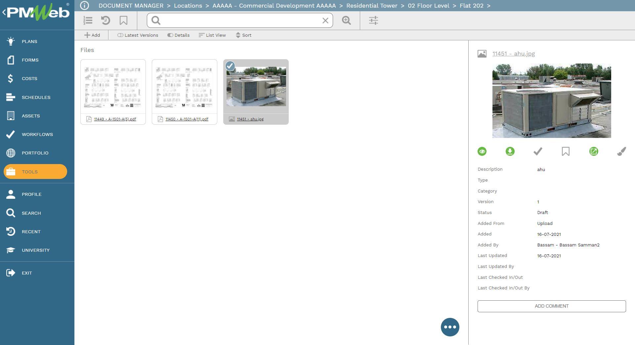Open the 11449 - A-1501-A(5).pdf link
Screen dimensions: 635x345
click(x=115, y=119)
